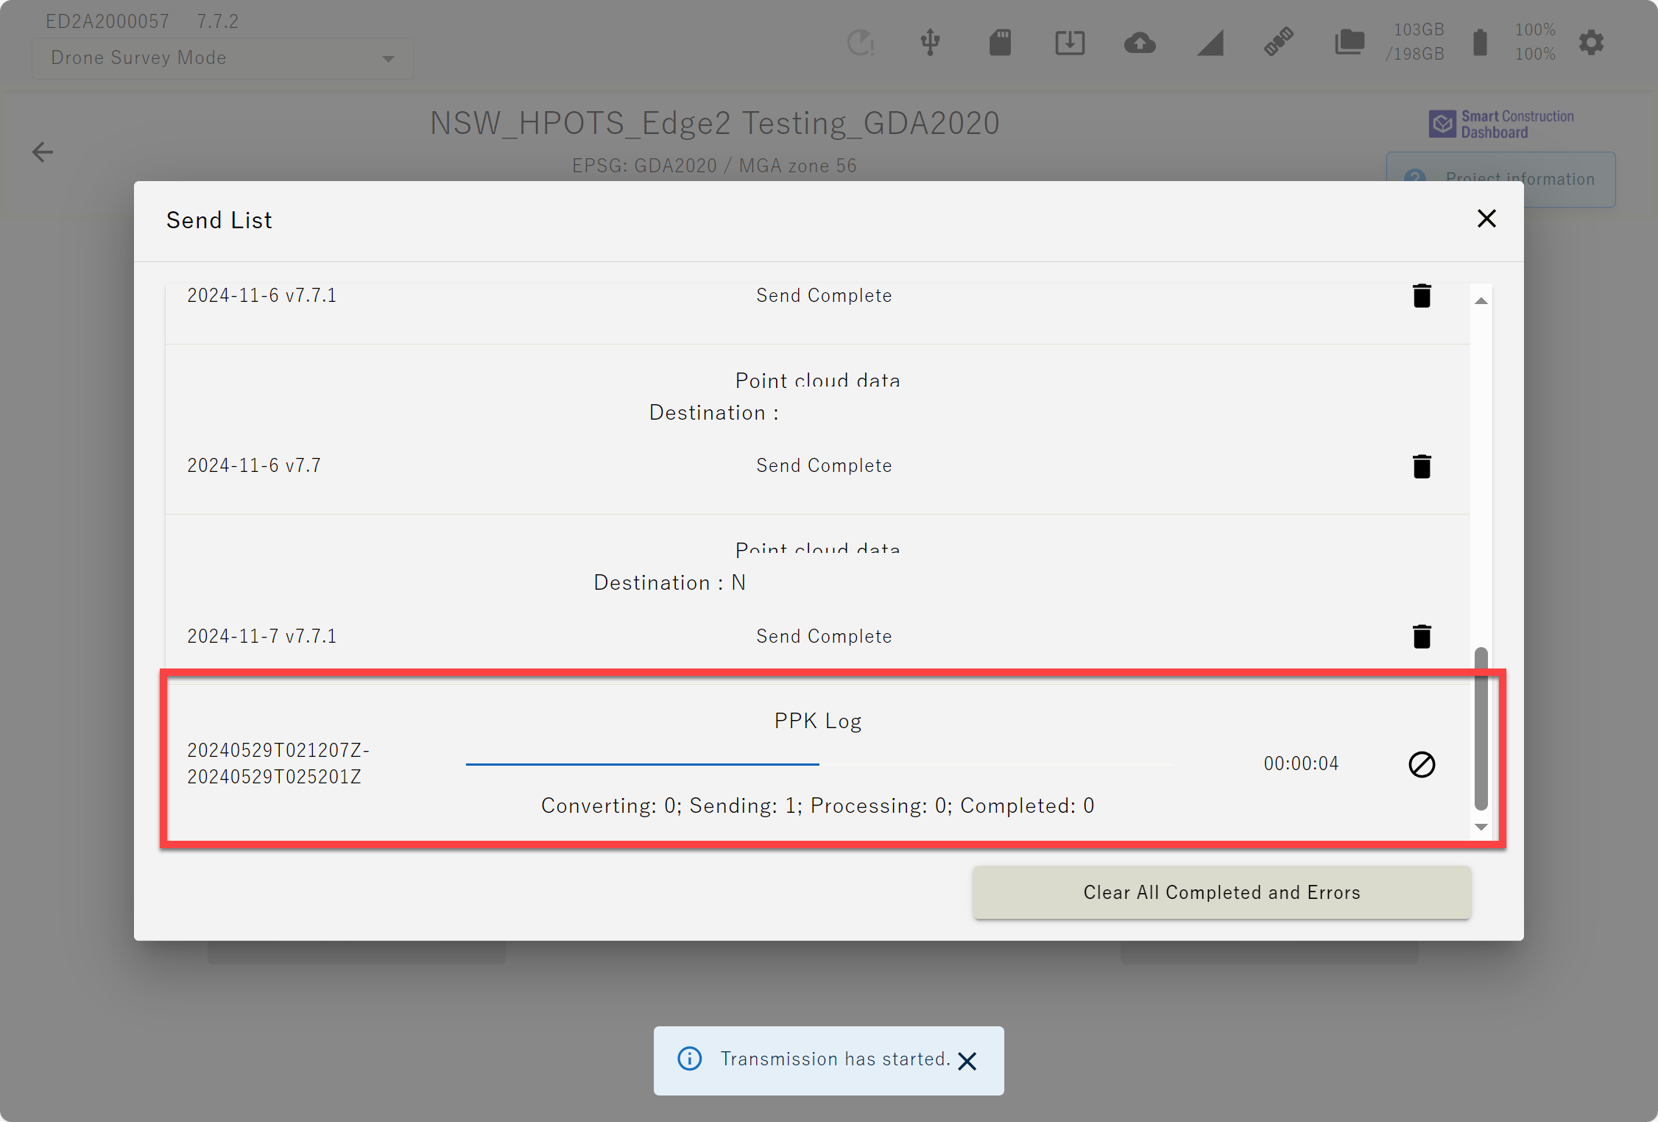Click the Send List scroll down arrow
Screen dimensions: 1658x1122
point(1481,828)
